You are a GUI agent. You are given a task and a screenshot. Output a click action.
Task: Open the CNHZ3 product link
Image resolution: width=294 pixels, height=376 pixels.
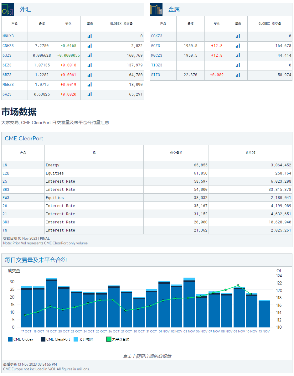(8, 46)
